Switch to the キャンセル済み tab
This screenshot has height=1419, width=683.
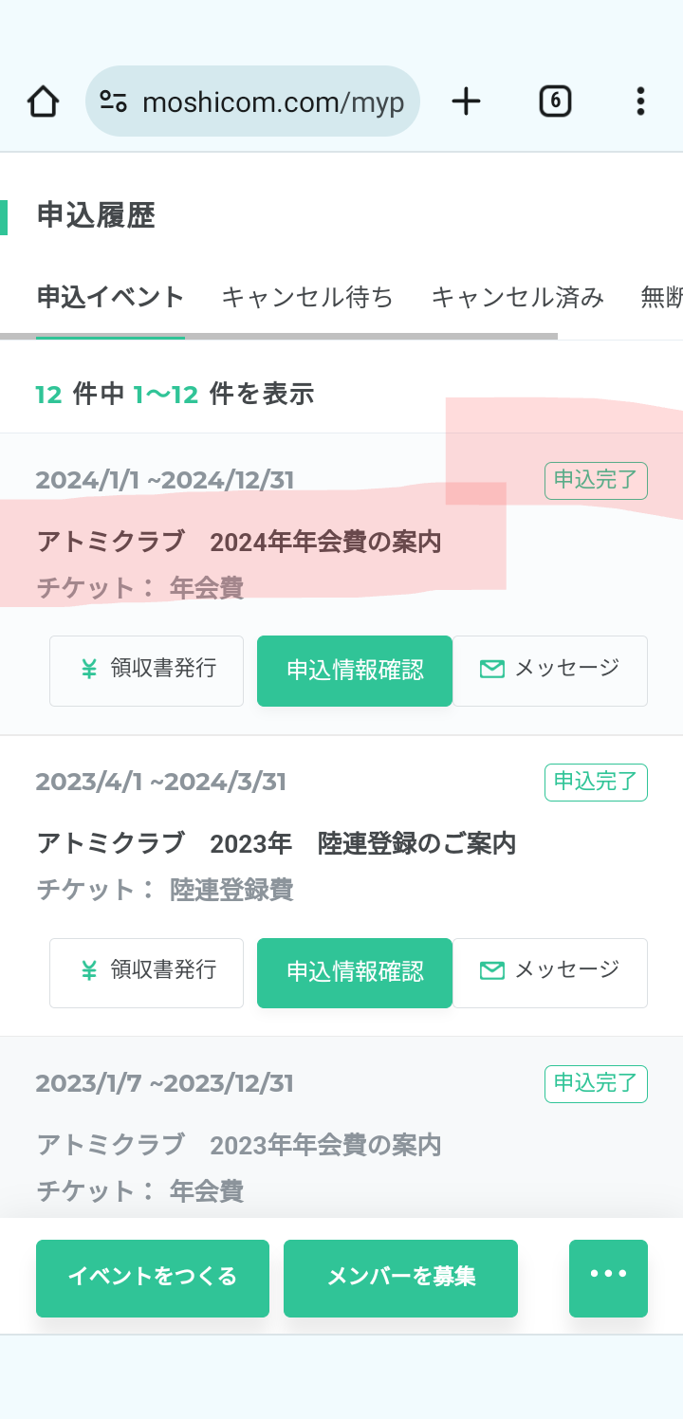(x=517, y=298)
